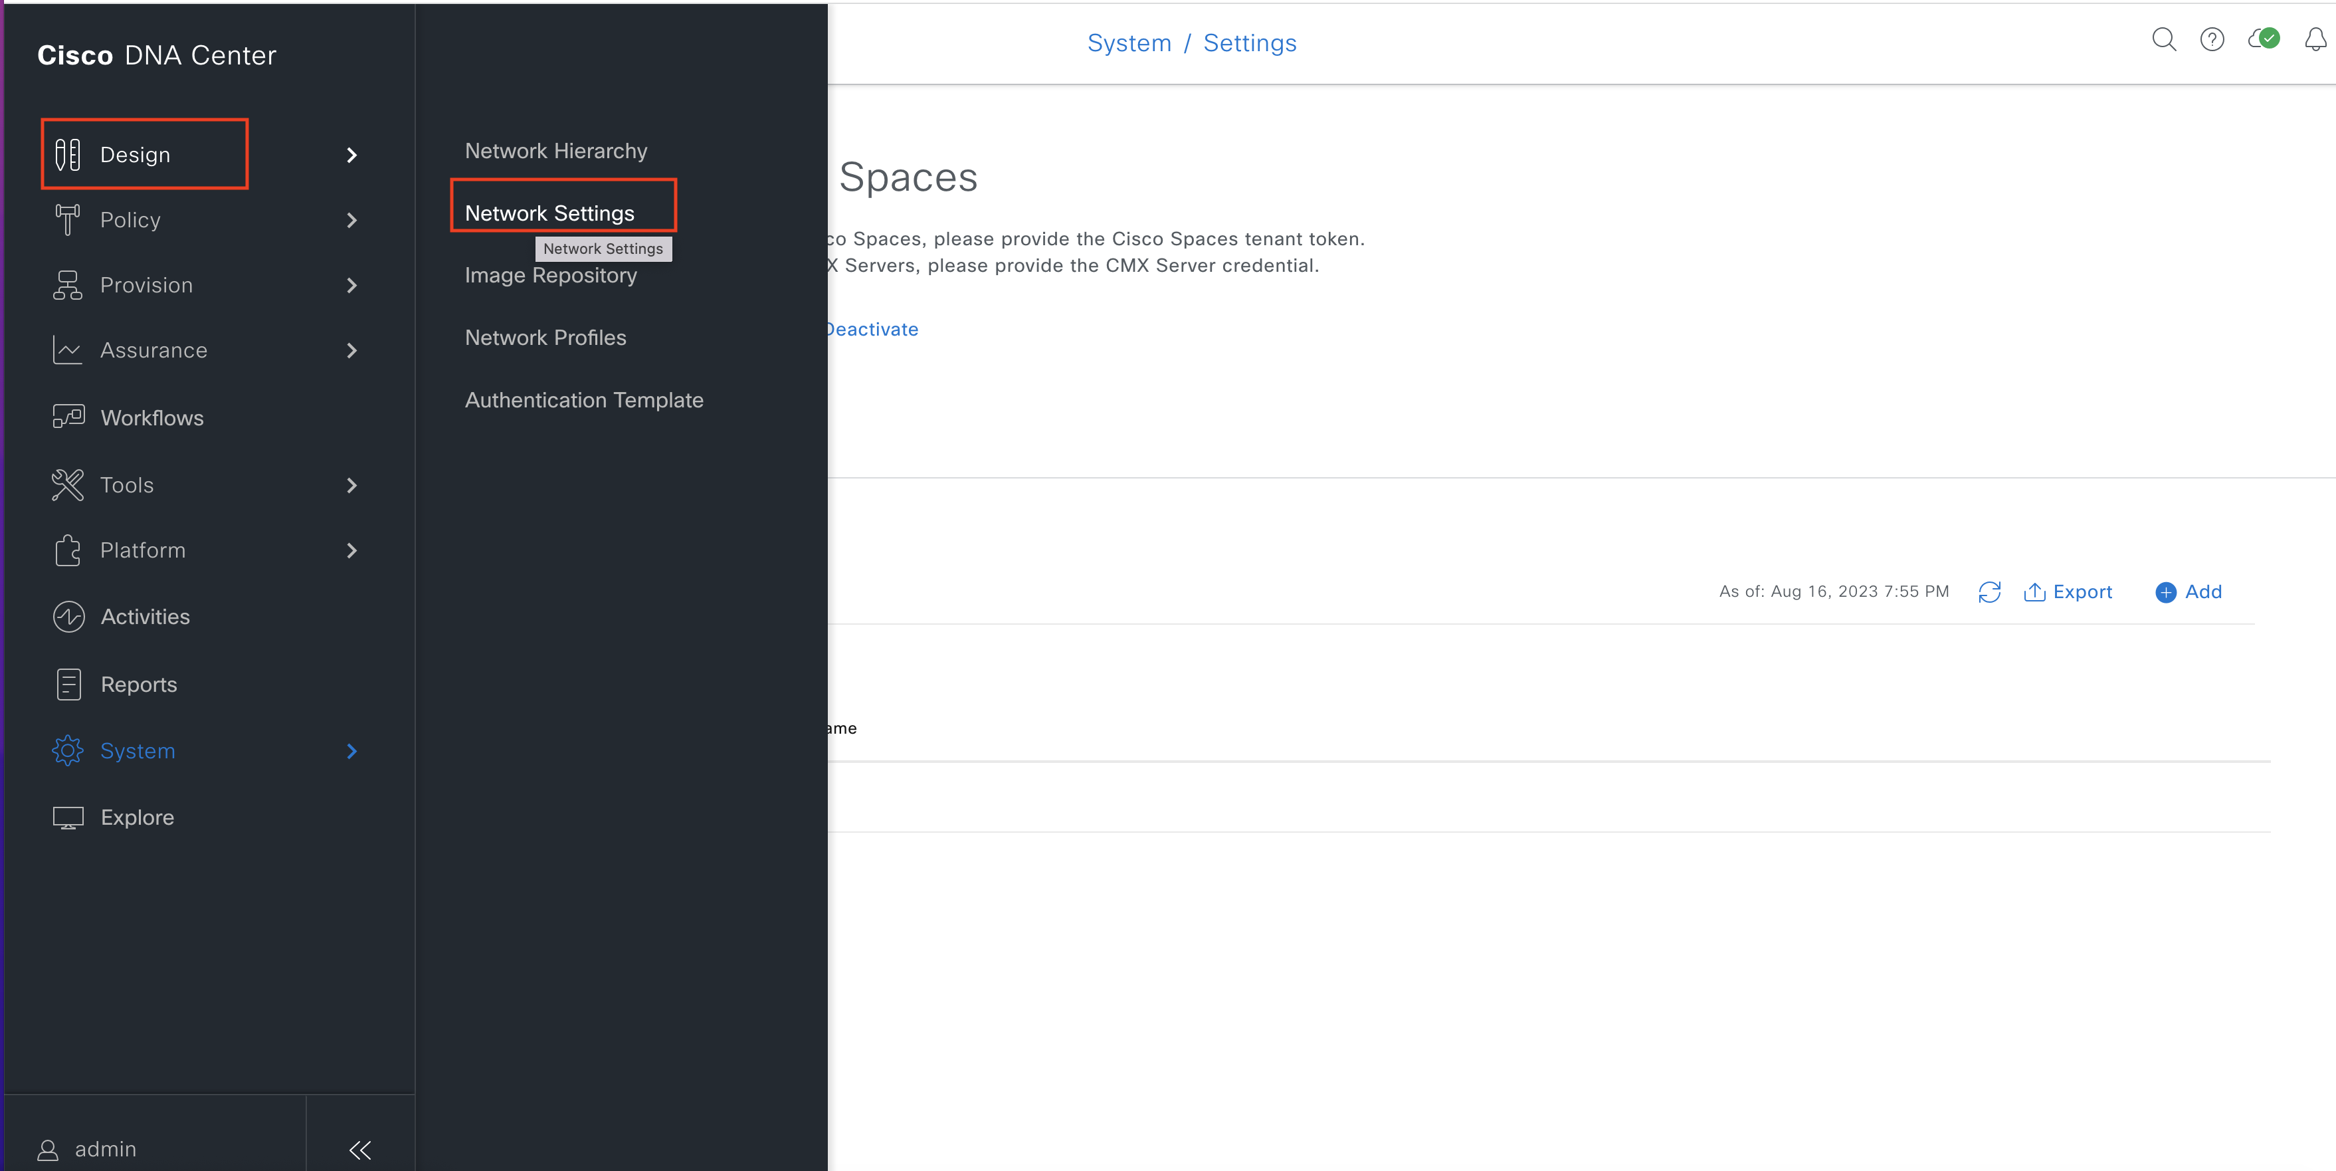
Task: Click the refresh table icon
Action: [x=1990, y=592]
